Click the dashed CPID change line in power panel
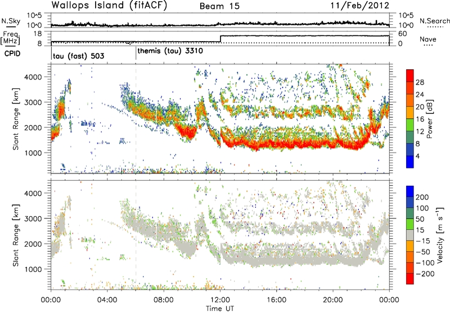450x312 pixels. (x=136, y=119)
